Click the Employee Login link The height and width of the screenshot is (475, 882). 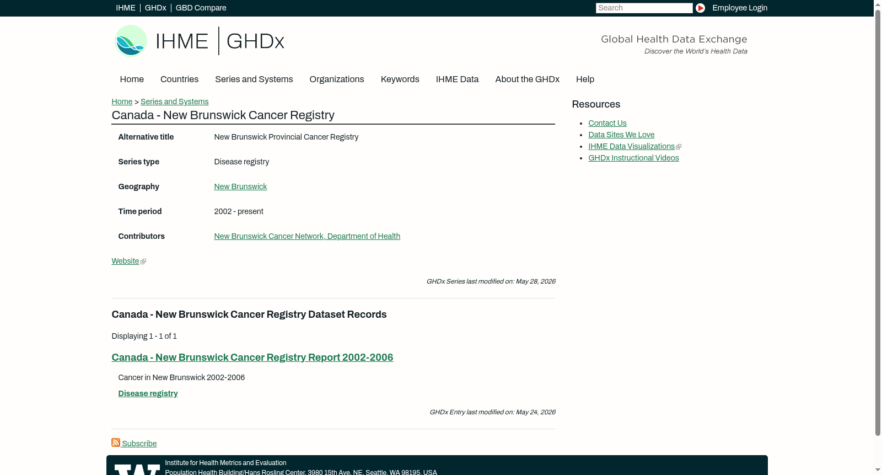tap(740, 8)
